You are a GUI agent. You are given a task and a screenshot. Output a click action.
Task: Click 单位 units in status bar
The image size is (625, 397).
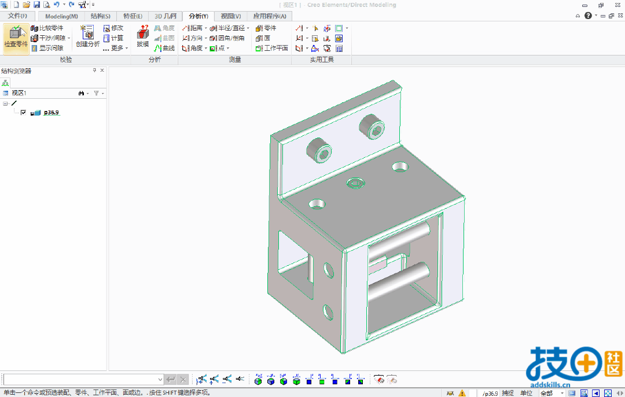pyautogui.click(x=526, y=393)
